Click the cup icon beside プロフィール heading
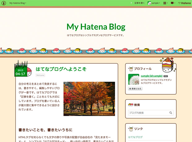192x142 pixels. (131, 69)
